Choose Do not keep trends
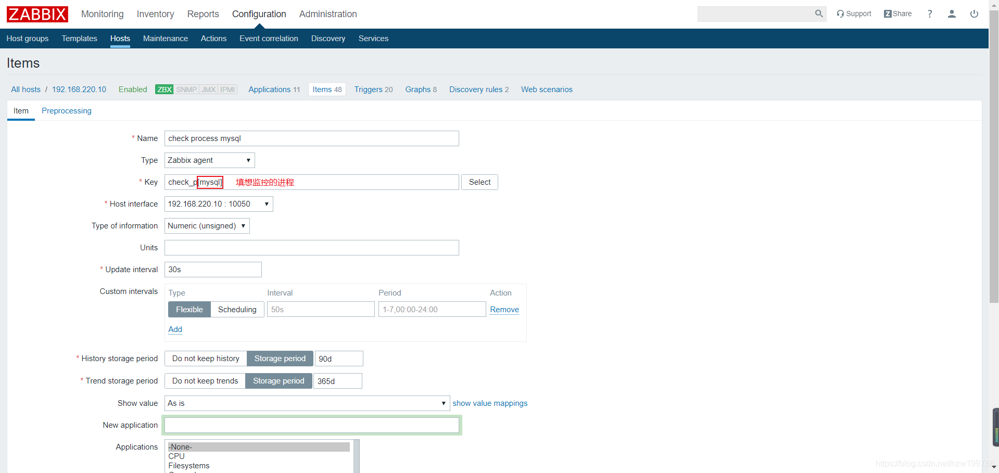999x473 pixels. (x=205, y=381)
